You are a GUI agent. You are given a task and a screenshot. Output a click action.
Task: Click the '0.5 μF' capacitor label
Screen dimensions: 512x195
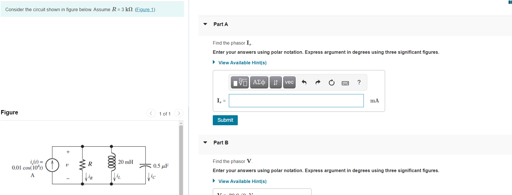[161, 166]
